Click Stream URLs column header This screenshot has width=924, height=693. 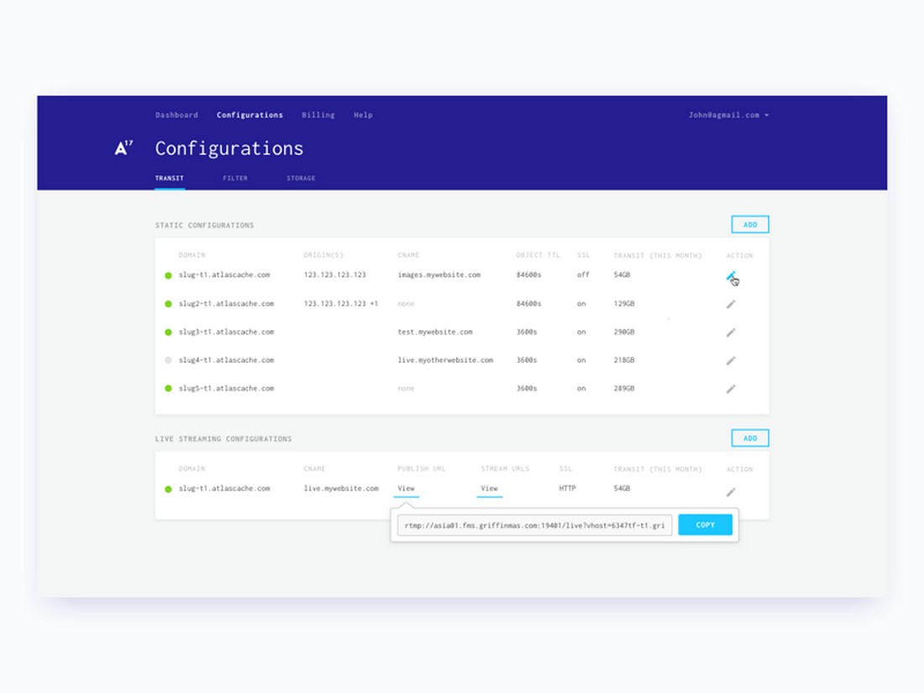pos(505,469)
